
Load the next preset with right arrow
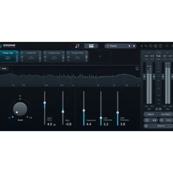pyautogui.click(x=134, y=46)
